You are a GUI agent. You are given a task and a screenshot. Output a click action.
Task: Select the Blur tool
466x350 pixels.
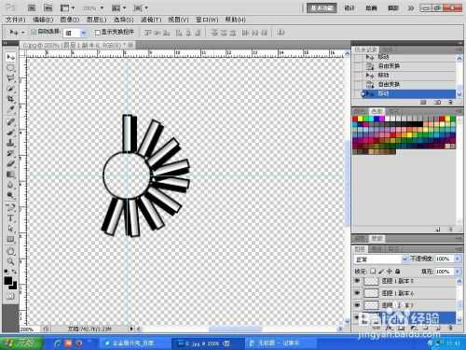click(x=11, y=185)
